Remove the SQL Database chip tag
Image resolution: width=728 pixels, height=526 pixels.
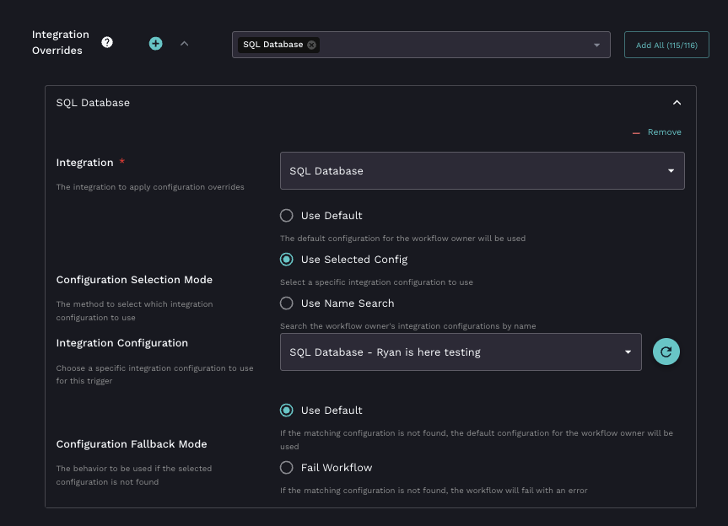pos(312,45)
